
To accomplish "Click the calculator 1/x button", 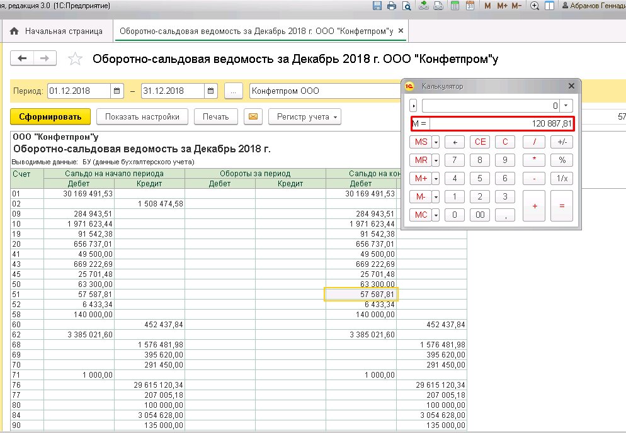I will click(x=562, y=178).
